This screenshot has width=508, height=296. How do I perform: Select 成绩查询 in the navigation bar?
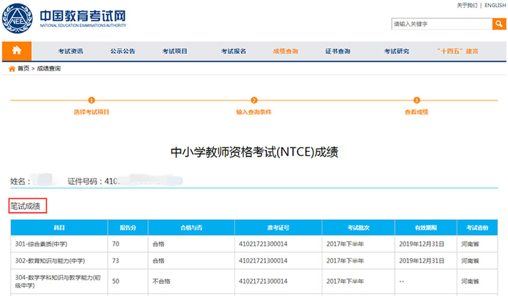(285, 51)
